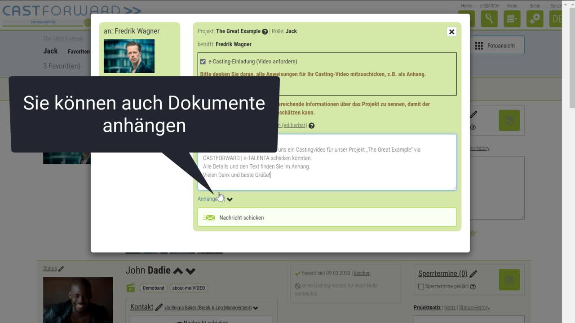Viewport: 575px width, 323px height.
Task: Open John Dadie's Demoband
Action: 154,288
